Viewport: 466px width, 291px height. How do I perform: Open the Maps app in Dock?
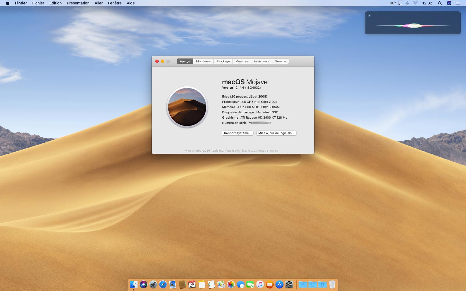221,284
